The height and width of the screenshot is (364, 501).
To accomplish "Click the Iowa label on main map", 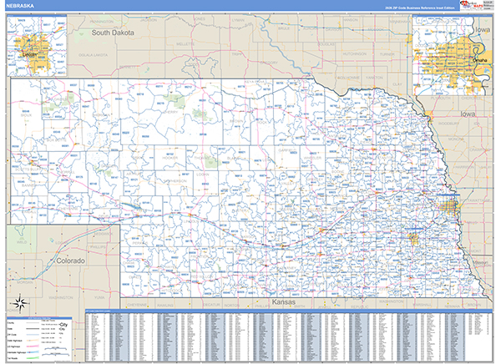I will click(x=468, y=114).
